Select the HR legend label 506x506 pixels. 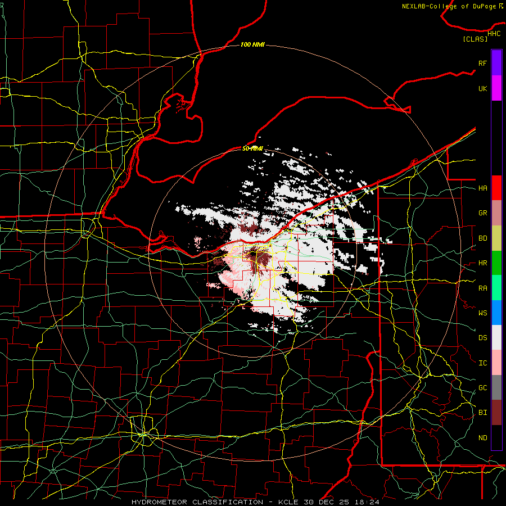(482, 263)
